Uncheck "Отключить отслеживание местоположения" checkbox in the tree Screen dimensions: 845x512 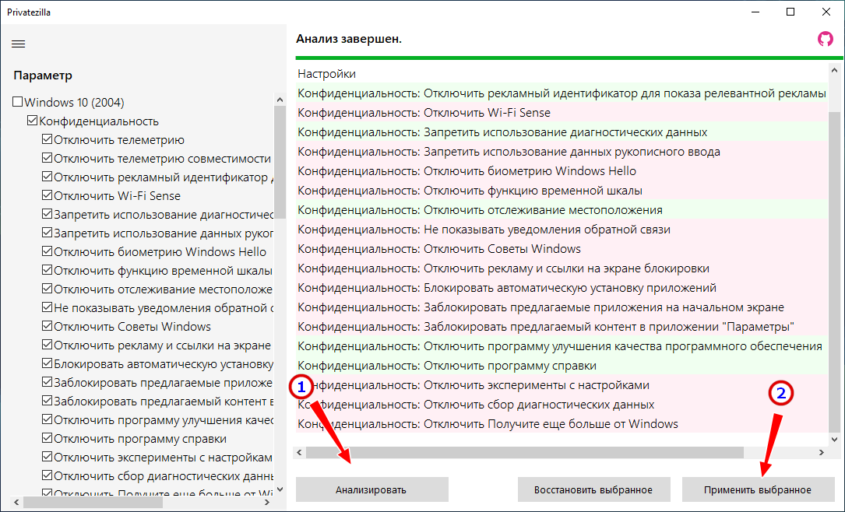47,289
